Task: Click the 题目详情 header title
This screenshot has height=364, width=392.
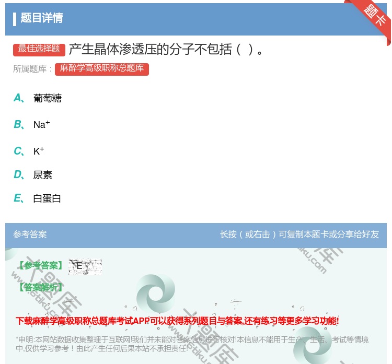Action: pyautogui.click(x=42, y=18)
